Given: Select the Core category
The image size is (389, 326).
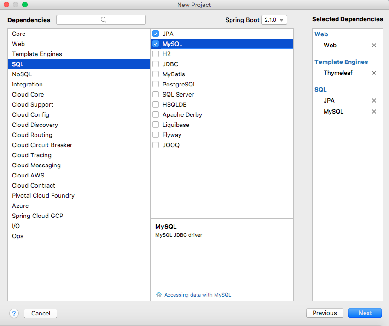Looking at the screenshot, I should point(79,34).
